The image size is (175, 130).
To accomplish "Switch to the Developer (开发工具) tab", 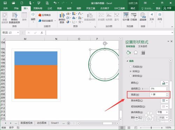I will [91, 8].
